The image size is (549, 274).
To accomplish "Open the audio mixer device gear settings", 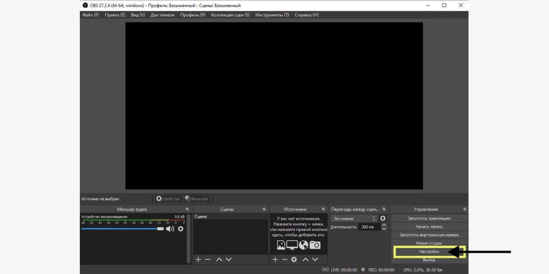I will [x=180, y=229].
